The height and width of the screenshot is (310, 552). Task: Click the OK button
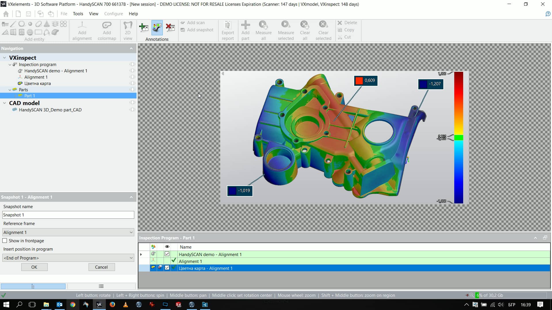pyautogui.click(x=34, y=267)
